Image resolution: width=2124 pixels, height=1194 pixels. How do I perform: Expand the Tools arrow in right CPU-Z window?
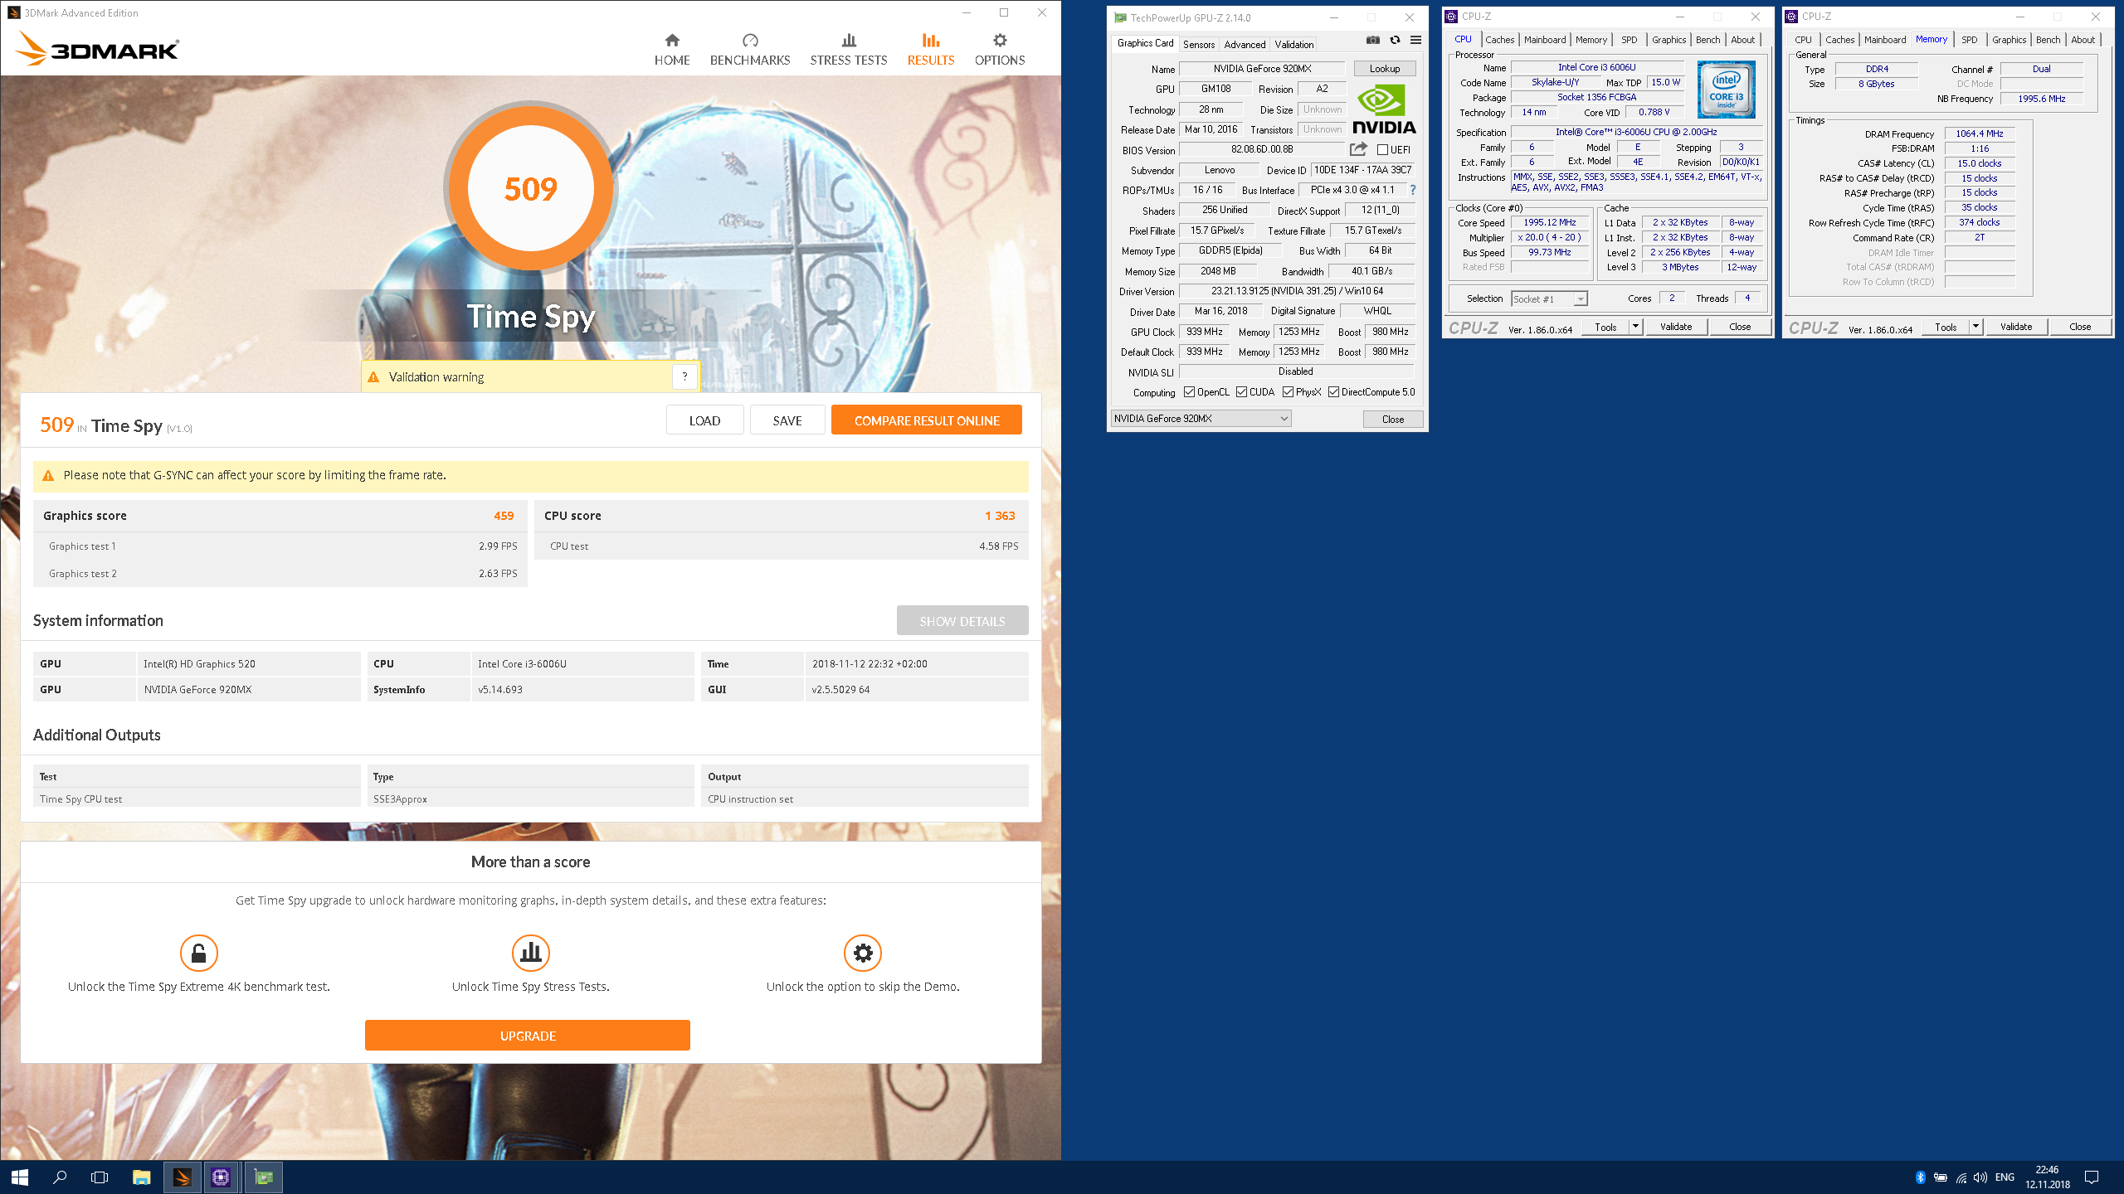pyautogui.click(x=1975, y=327)
